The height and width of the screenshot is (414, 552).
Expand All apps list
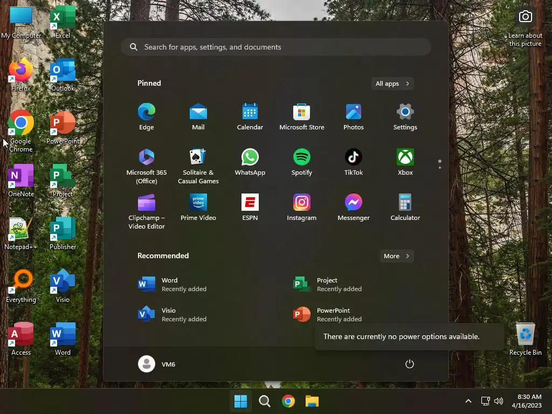[392, 84]
